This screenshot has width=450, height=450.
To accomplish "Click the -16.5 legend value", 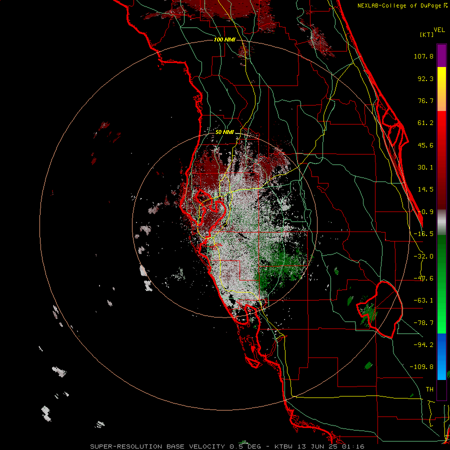I will pyautogui.click(x=423, y=234).
